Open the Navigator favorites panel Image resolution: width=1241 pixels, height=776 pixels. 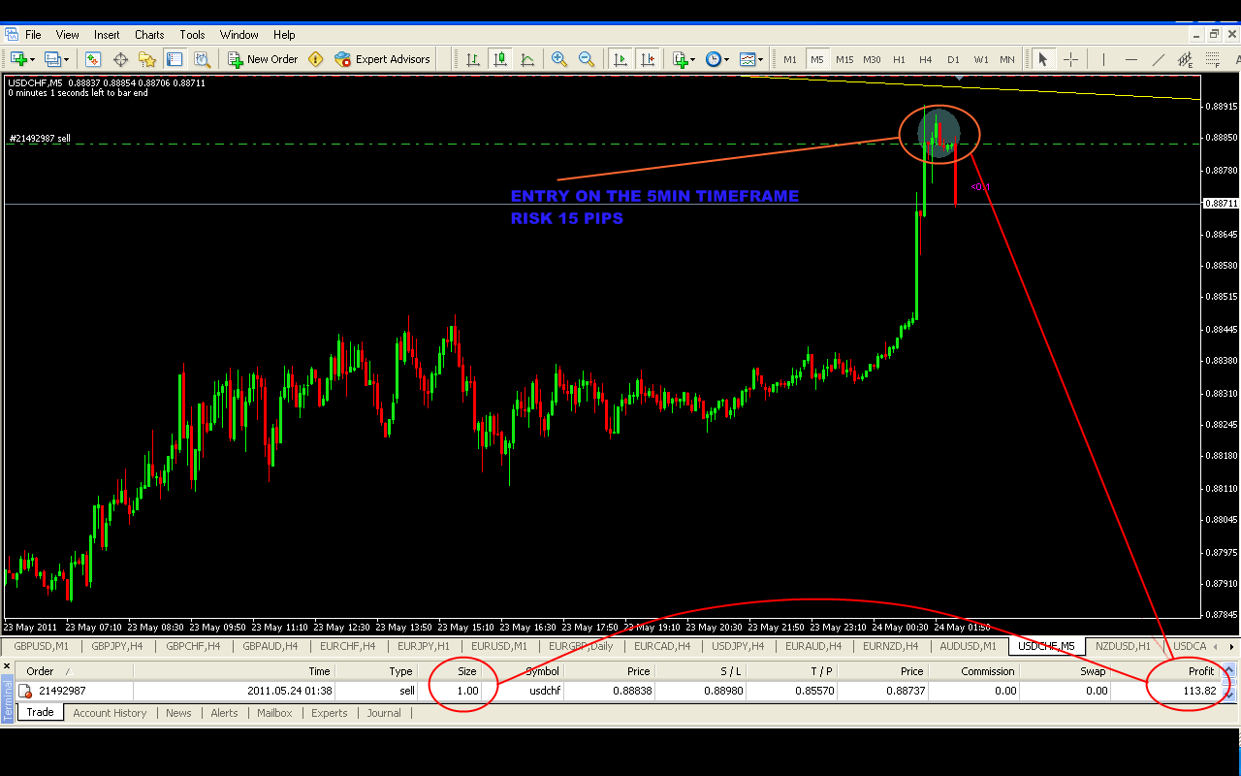(x=147, y=59)
